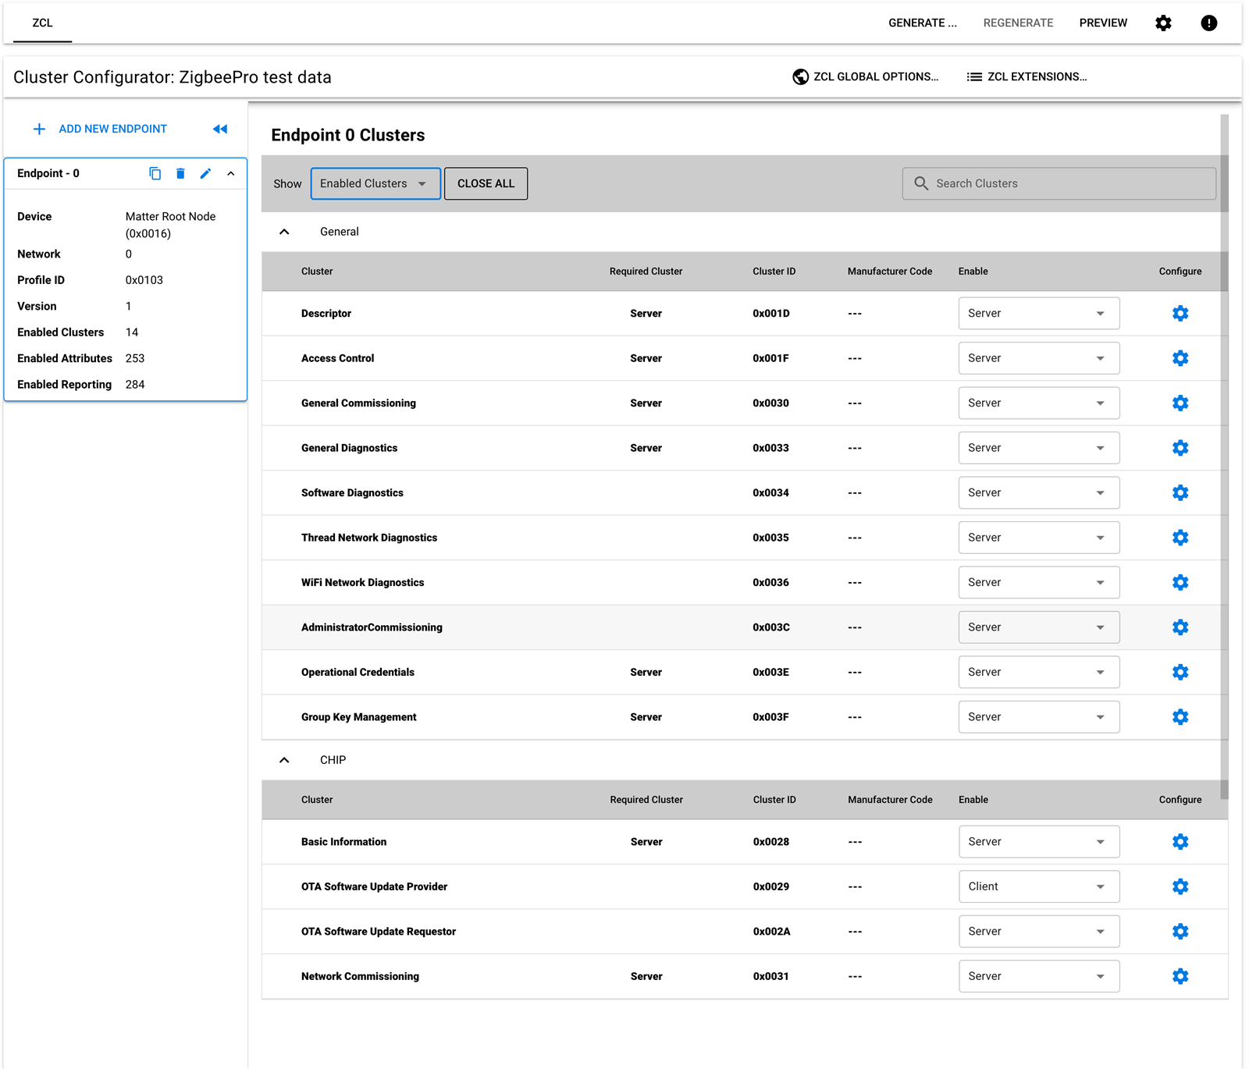Open Enable dropdown for Descriptor

pyautogui.click(x=1039, y=313)
